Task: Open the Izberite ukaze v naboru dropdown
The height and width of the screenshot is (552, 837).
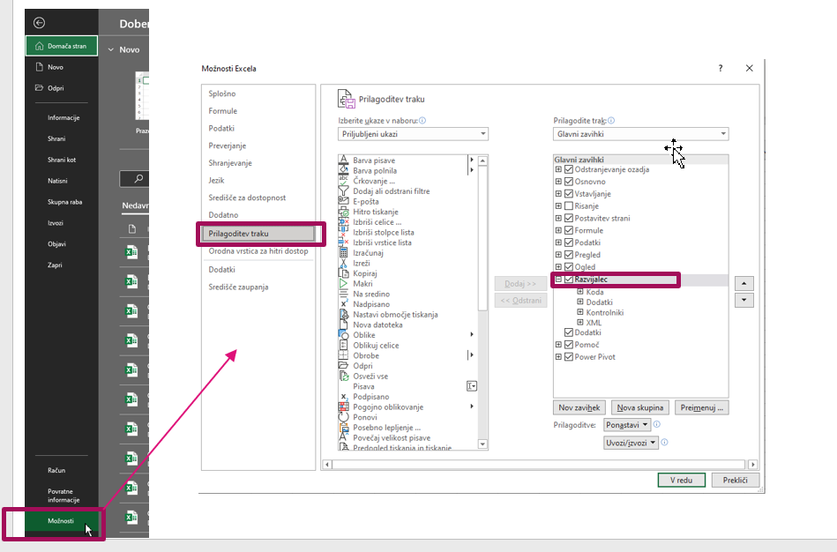Action: (413, 134)
